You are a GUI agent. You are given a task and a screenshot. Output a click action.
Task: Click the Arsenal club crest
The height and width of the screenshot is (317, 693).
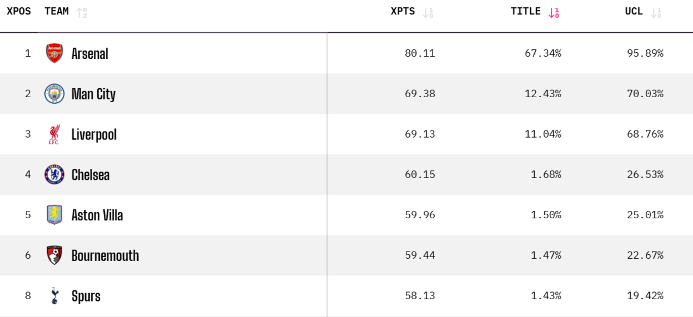tap(54, 53)
